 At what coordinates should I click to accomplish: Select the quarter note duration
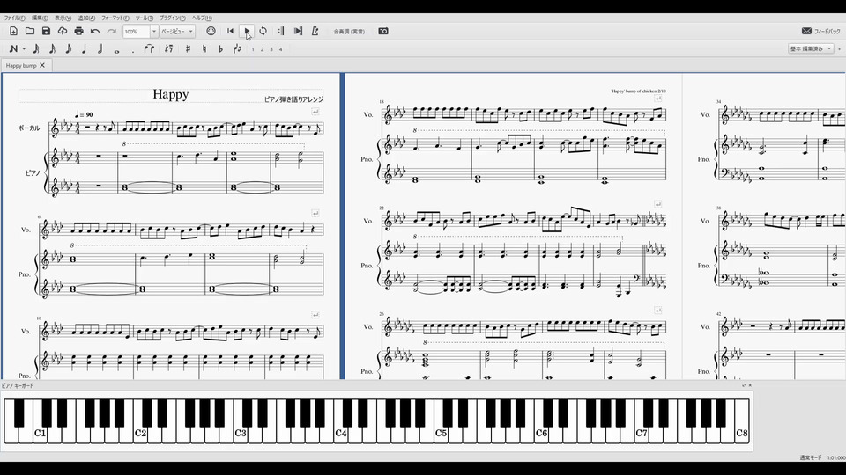[x=85, y=49]
